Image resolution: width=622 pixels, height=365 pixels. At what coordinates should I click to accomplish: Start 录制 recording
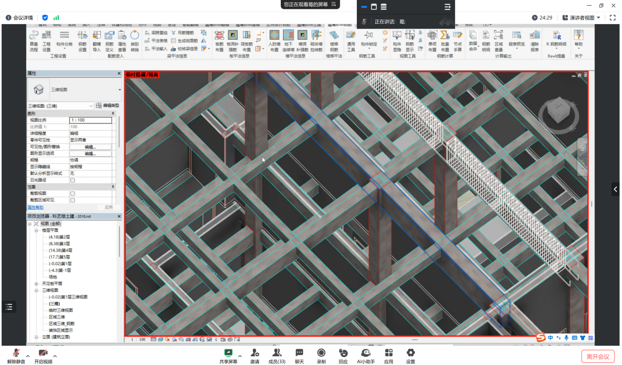click(321, 356)
